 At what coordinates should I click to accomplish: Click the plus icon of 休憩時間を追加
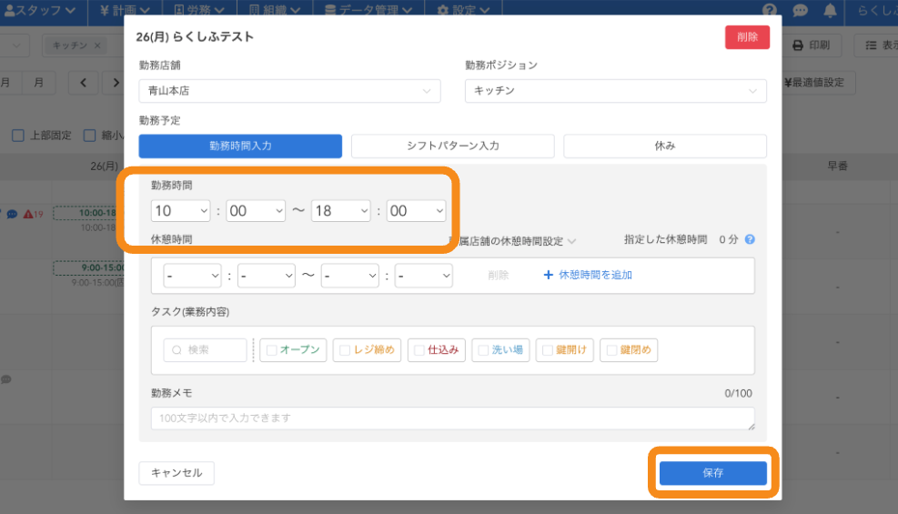(x=548, y=275)
